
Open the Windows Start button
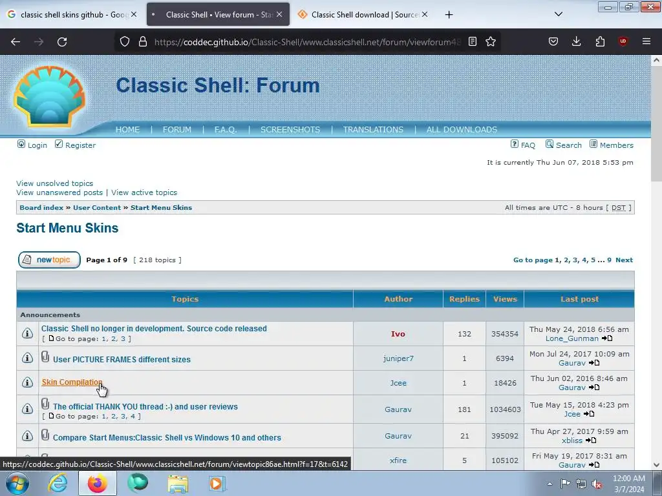tap(17, 483)
